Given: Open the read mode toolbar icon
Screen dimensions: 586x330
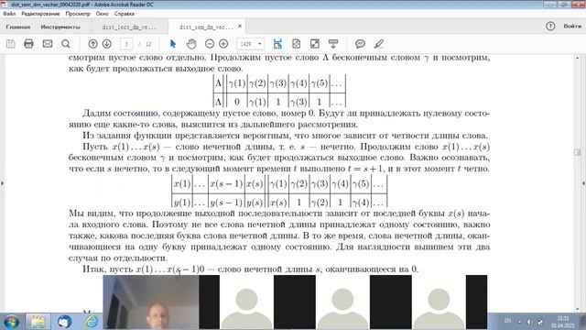Looking at the screenshot, I should (333, 44).
